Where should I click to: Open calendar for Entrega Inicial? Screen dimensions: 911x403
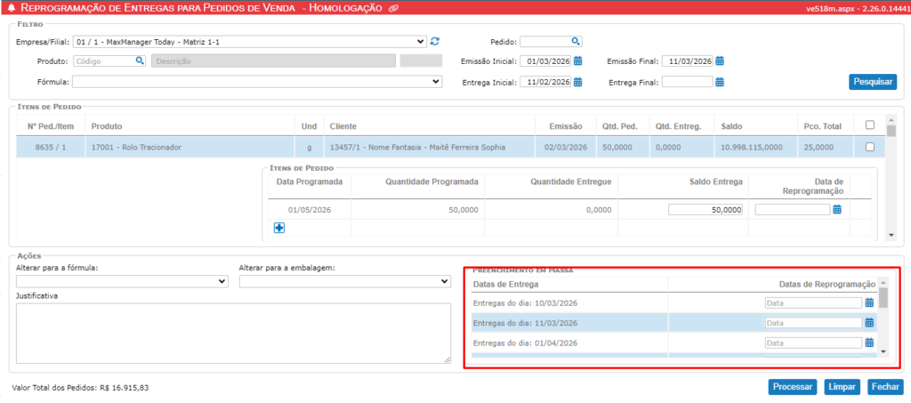pyautogui.click(x=577, y=82)
